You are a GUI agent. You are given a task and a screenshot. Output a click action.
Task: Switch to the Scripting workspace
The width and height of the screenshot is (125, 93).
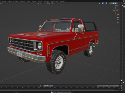(62, 1)
